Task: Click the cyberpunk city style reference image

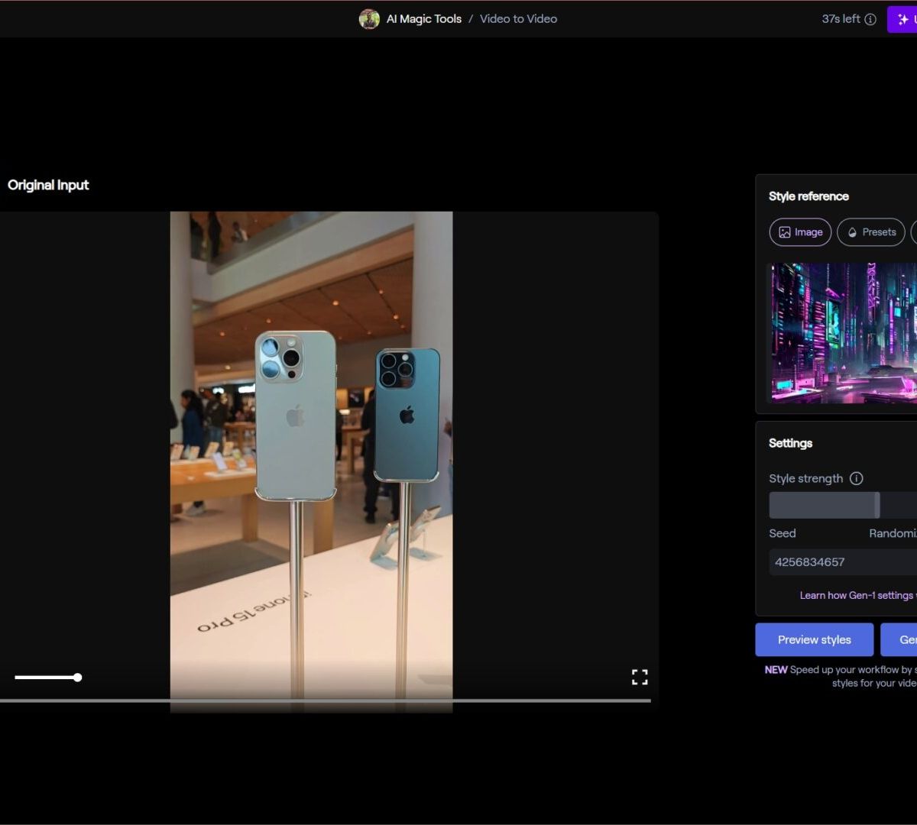Action: click(x=844, y=333)
